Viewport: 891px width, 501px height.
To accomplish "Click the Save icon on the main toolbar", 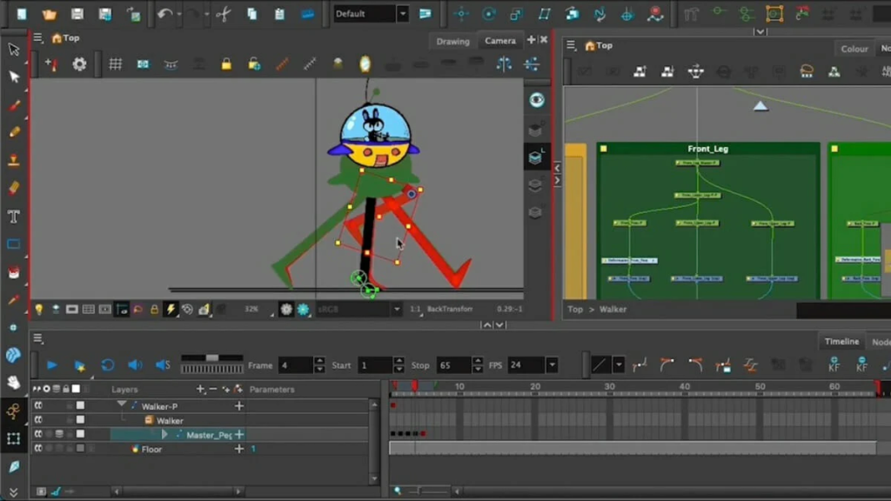I will click(77, 12).
